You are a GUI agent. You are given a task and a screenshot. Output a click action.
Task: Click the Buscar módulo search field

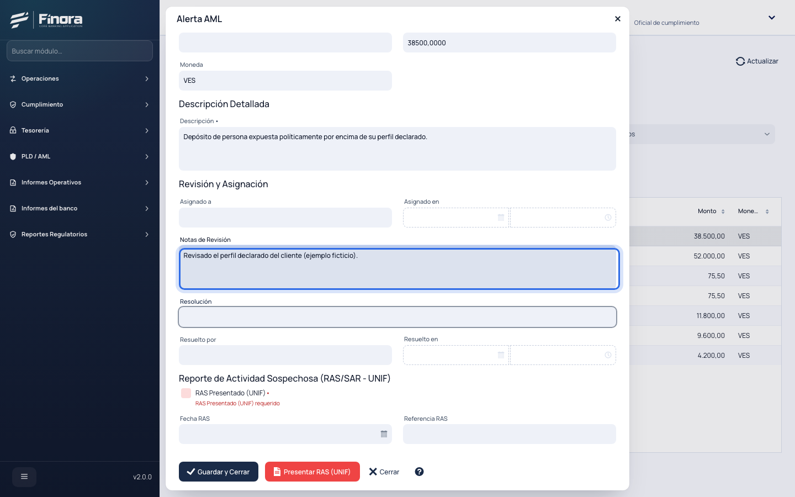coord(79,51)
